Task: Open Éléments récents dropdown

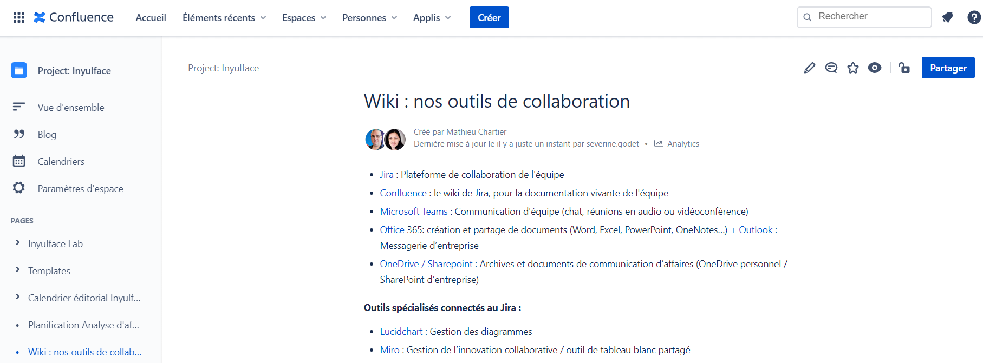Action: click(224, 18)
